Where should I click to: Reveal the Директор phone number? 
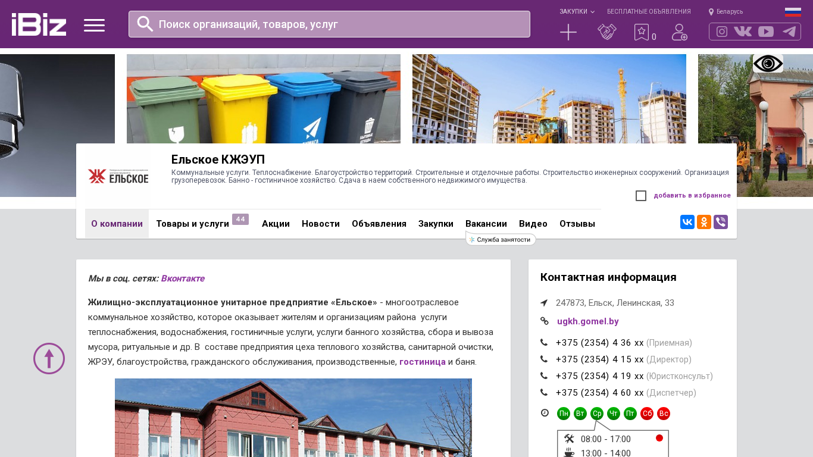[x=624, y=359]
